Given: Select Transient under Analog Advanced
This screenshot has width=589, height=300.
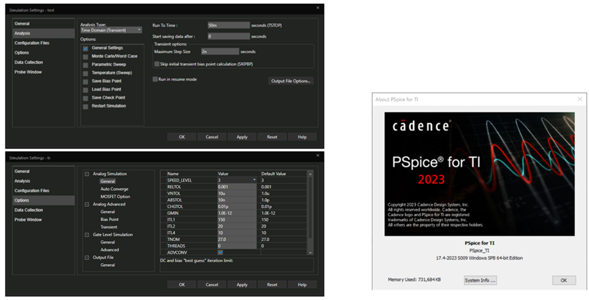Looking at the screenshot, I should (109, 227).
